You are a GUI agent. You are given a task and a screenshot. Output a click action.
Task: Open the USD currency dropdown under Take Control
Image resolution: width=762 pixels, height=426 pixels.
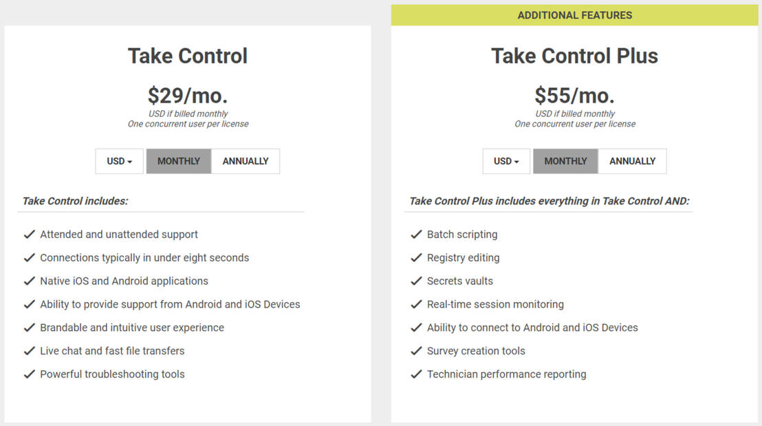119,160
